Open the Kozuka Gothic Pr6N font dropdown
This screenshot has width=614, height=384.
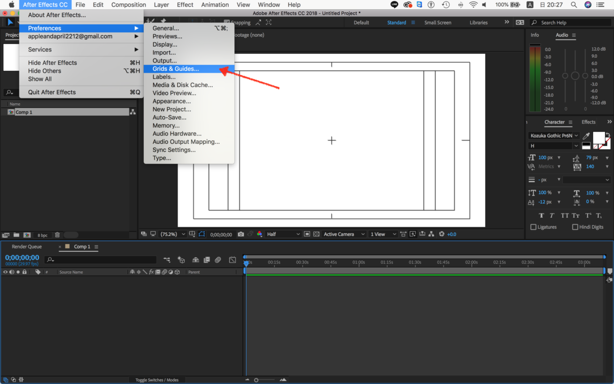[554, 136]
